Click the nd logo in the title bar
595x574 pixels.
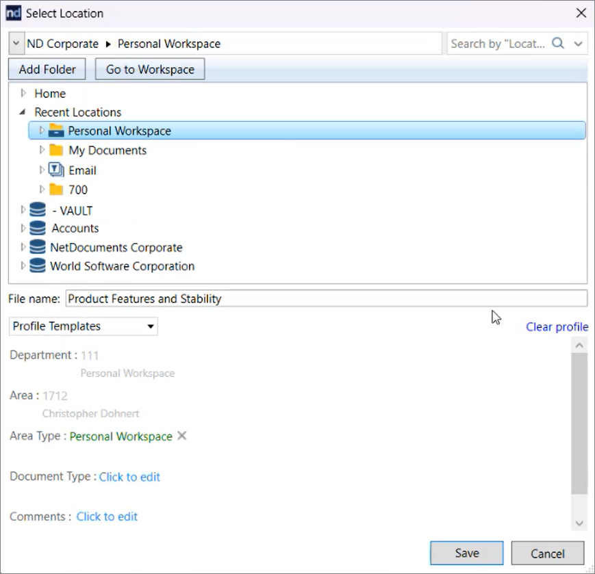click(x=12, y=12)
